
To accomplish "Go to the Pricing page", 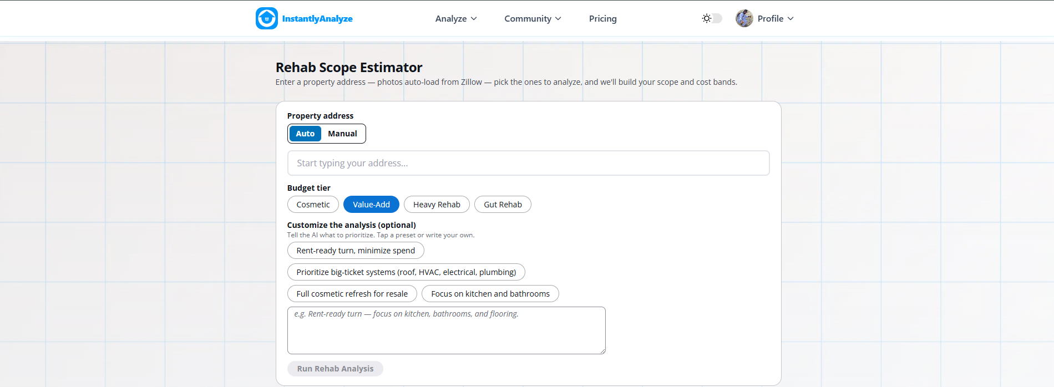I will click(602, 19).
